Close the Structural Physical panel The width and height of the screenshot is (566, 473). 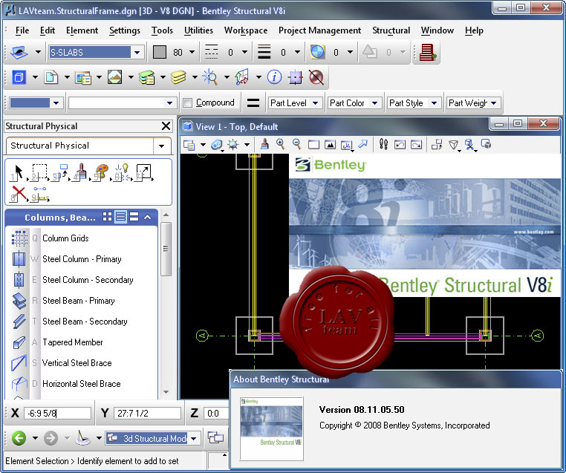click(x=166, y=126)
